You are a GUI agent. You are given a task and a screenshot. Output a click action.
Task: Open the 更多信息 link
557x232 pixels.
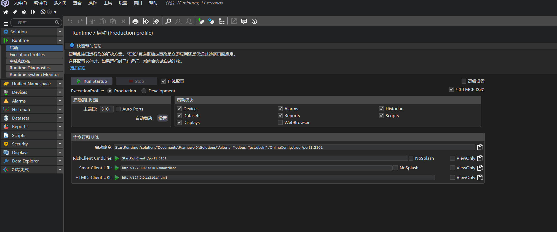(x=78, y=68)
